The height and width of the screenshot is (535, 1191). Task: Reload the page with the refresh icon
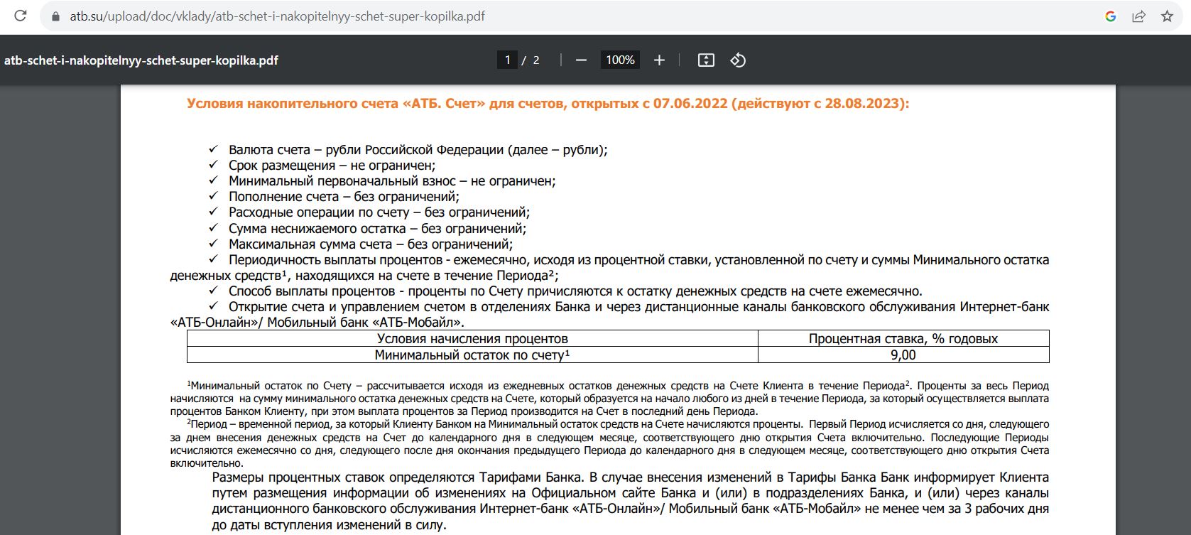pos(21,16)
